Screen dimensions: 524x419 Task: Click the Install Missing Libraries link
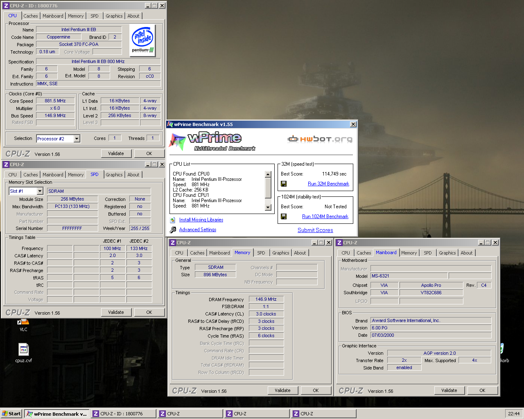click(201, 220)
